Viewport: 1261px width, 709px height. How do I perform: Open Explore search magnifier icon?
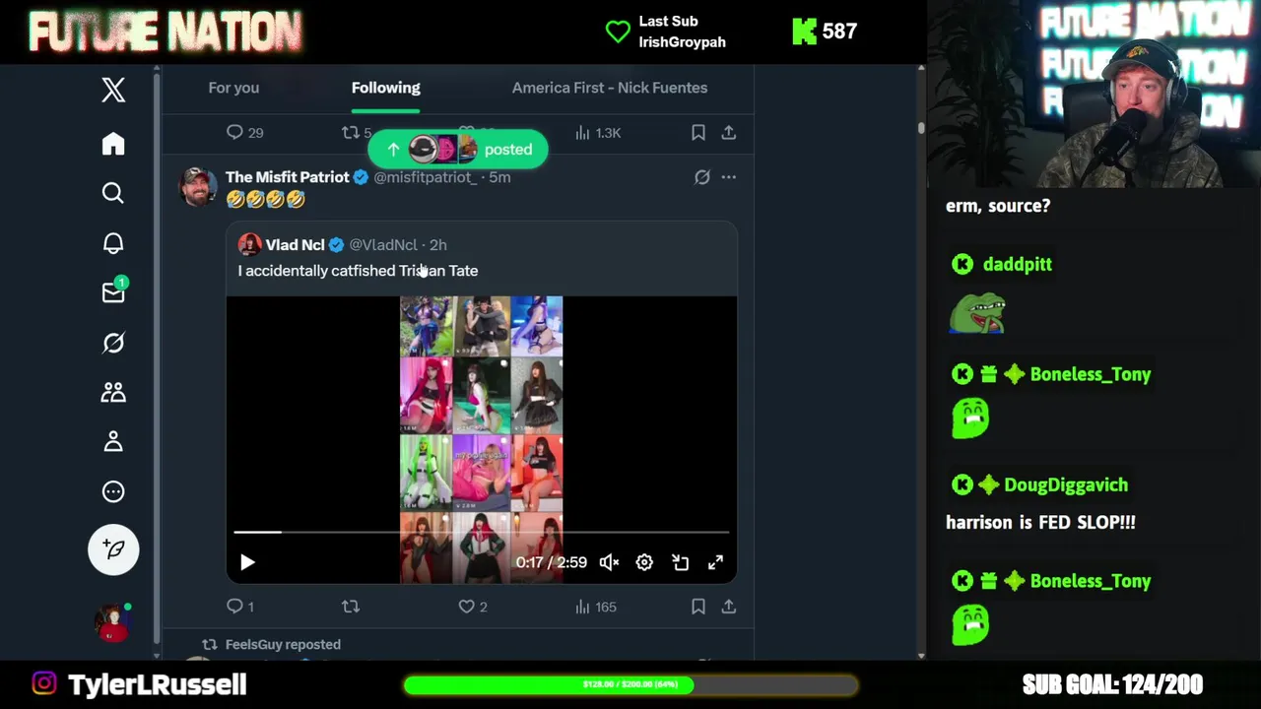[113, 193]
